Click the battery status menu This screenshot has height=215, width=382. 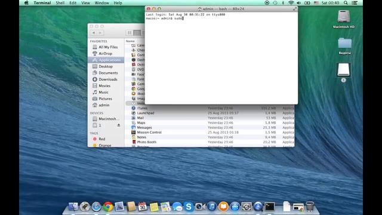point(307,3)
